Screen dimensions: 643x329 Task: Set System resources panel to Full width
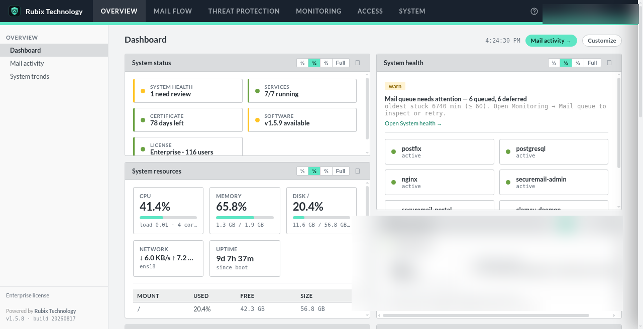(x=341, y=171)
